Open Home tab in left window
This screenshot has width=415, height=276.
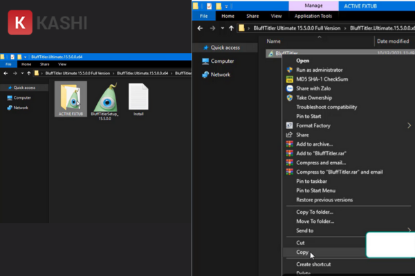coord(26,64)
